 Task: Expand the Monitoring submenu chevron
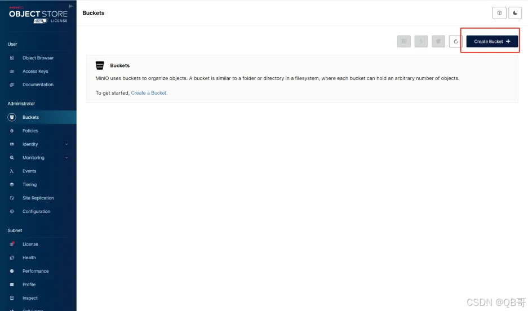66,158
